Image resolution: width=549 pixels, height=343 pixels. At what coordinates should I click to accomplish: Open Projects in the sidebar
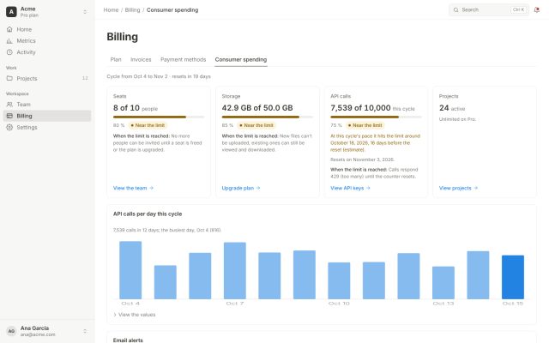[x=47, y=78]
